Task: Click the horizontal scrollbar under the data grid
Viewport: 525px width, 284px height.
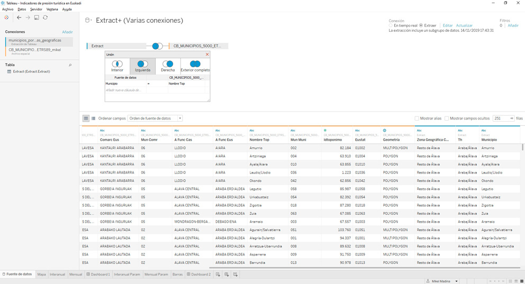Action: click(364, 268)
